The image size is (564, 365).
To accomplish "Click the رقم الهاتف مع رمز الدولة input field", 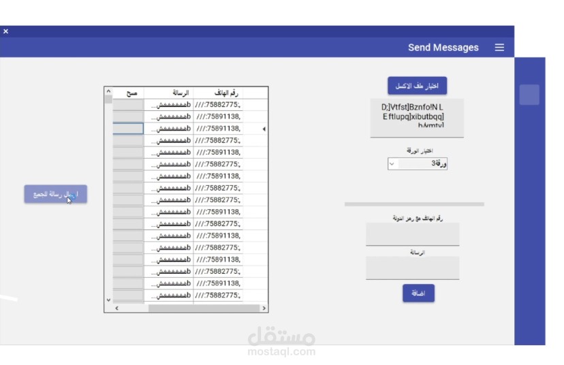I will click(413, 234).
